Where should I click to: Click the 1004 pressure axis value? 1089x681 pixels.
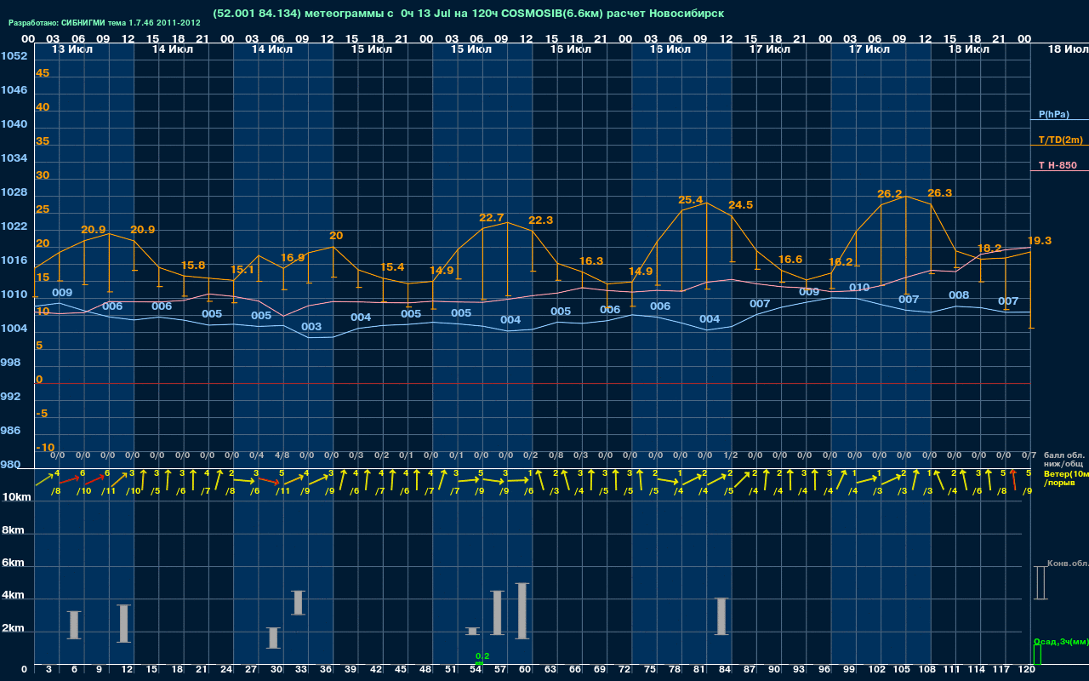click(x=14, y=329)
